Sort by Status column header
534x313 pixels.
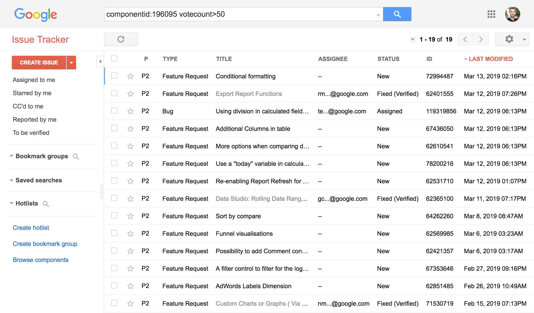[388, 59]
